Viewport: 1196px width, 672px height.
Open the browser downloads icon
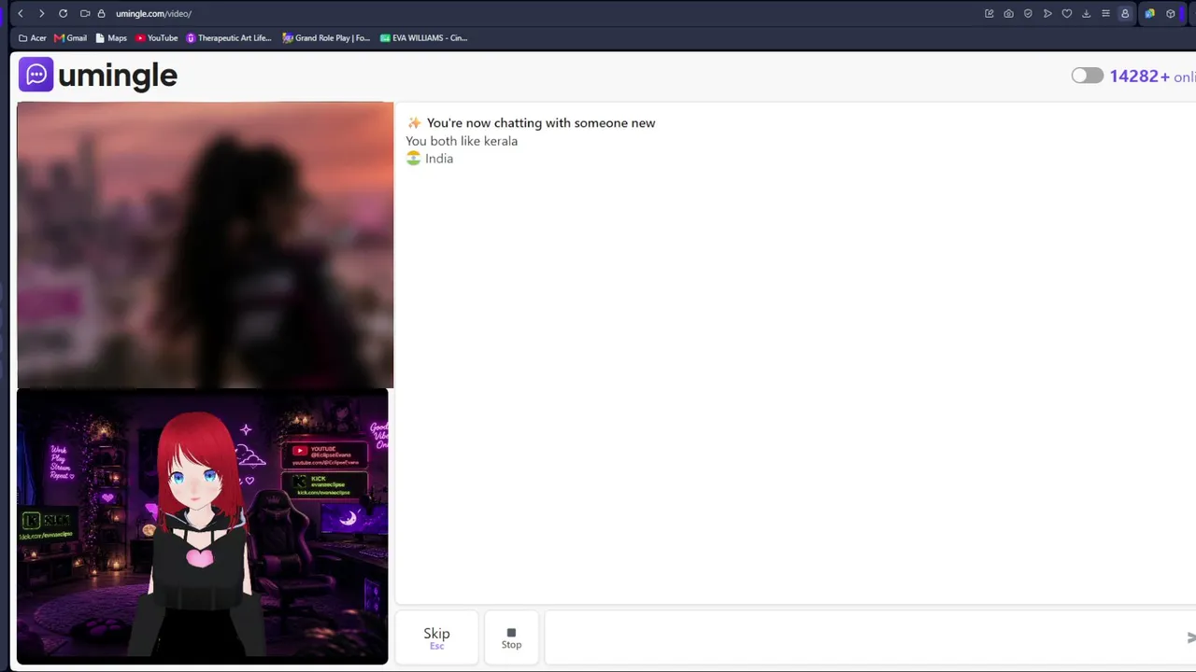tap(1087, 13)
